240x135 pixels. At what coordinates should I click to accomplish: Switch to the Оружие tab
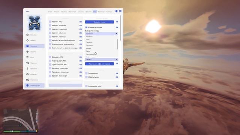[64, 12]
